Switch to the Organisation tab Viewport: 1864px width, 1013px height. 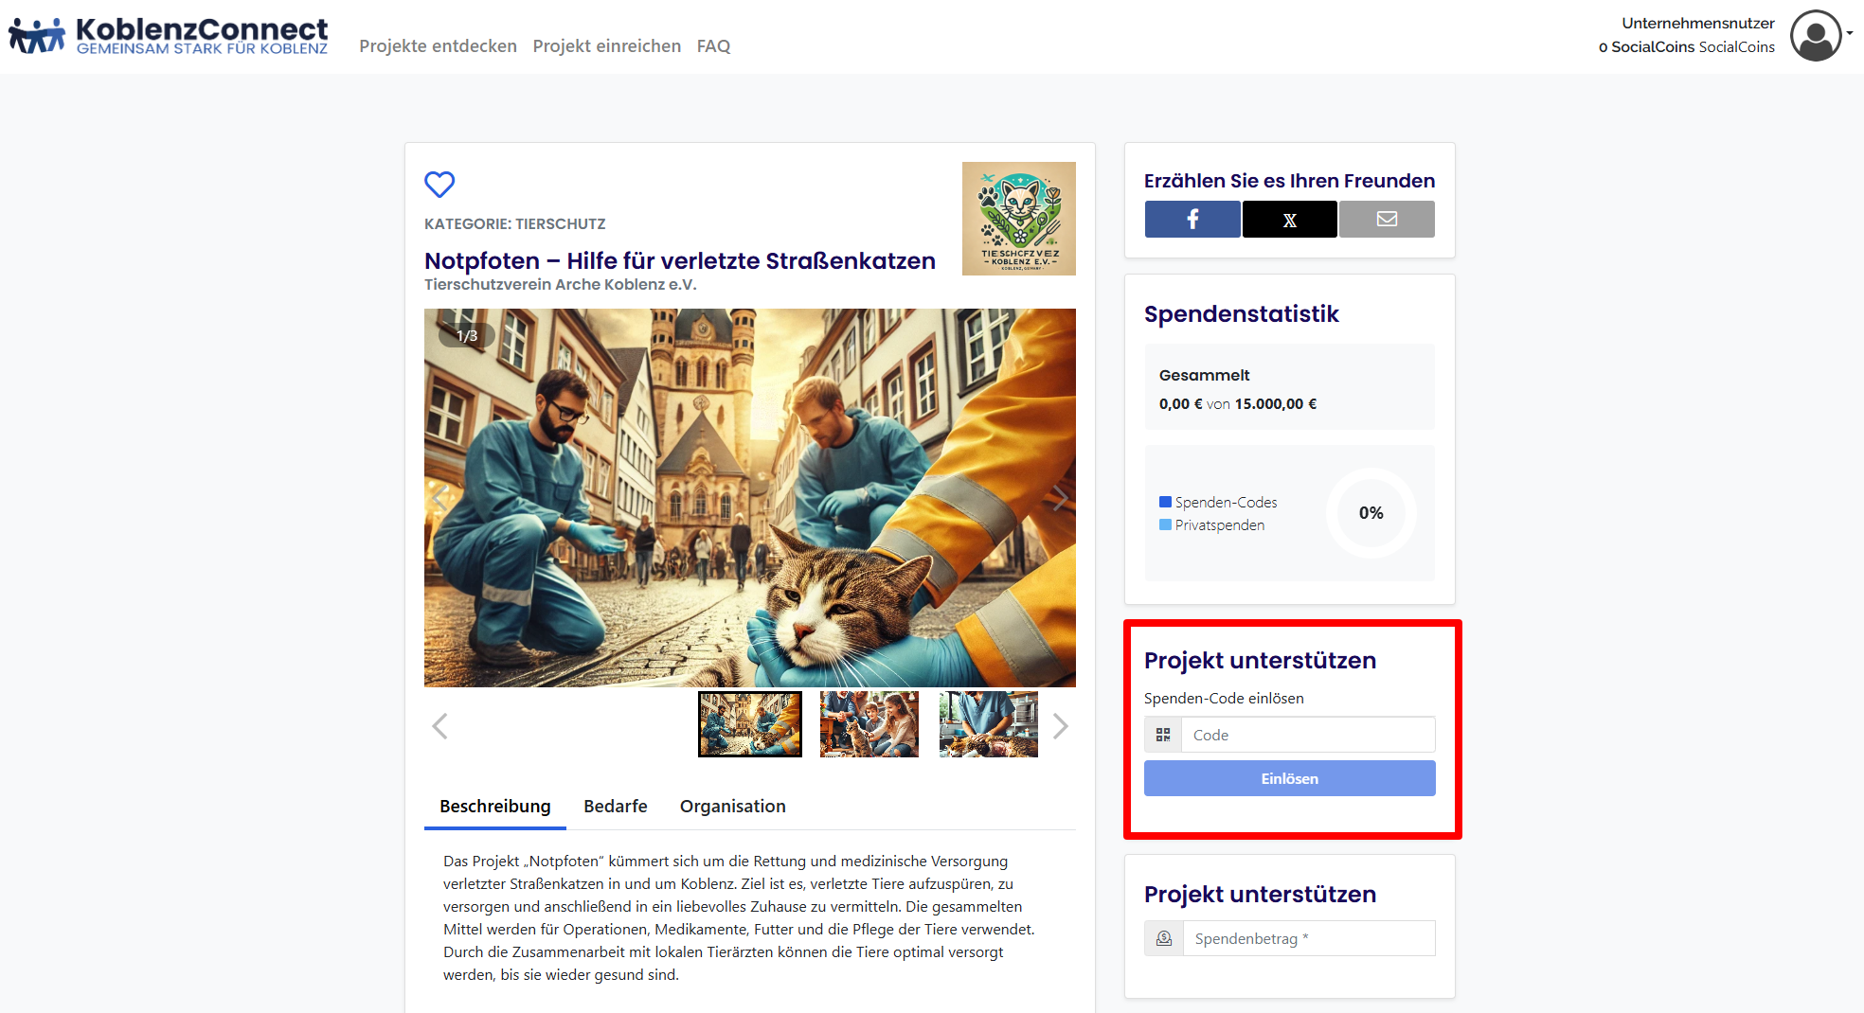point(732,806)
